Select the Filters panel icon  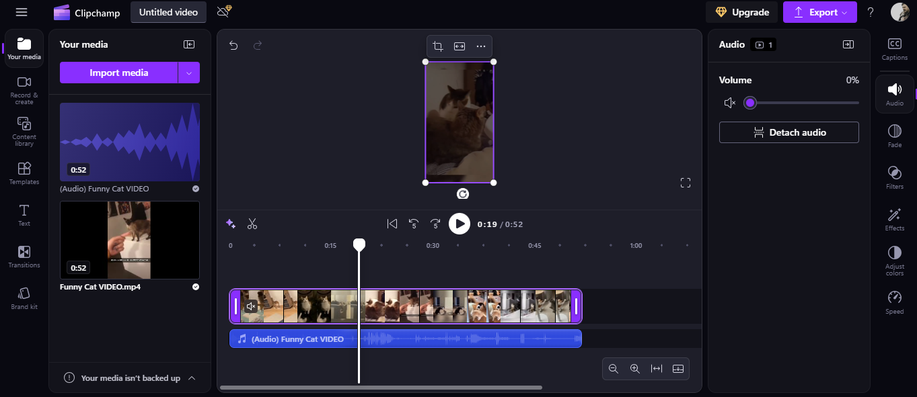click(x=894, y=177)
